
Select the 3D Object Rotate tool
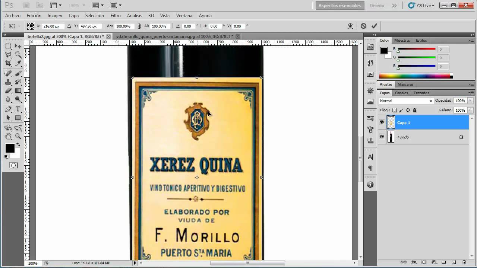pos(8,128)
